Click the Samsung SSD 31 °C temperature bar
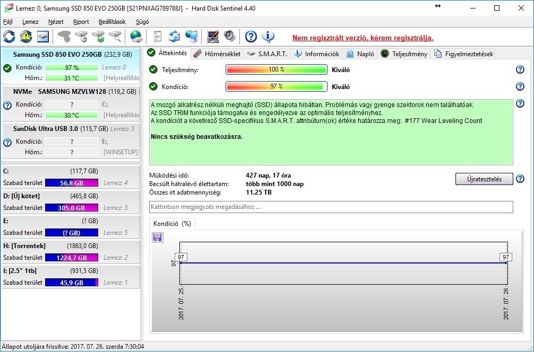The width and height of the screenshot is (534, 352). point(72,78)
